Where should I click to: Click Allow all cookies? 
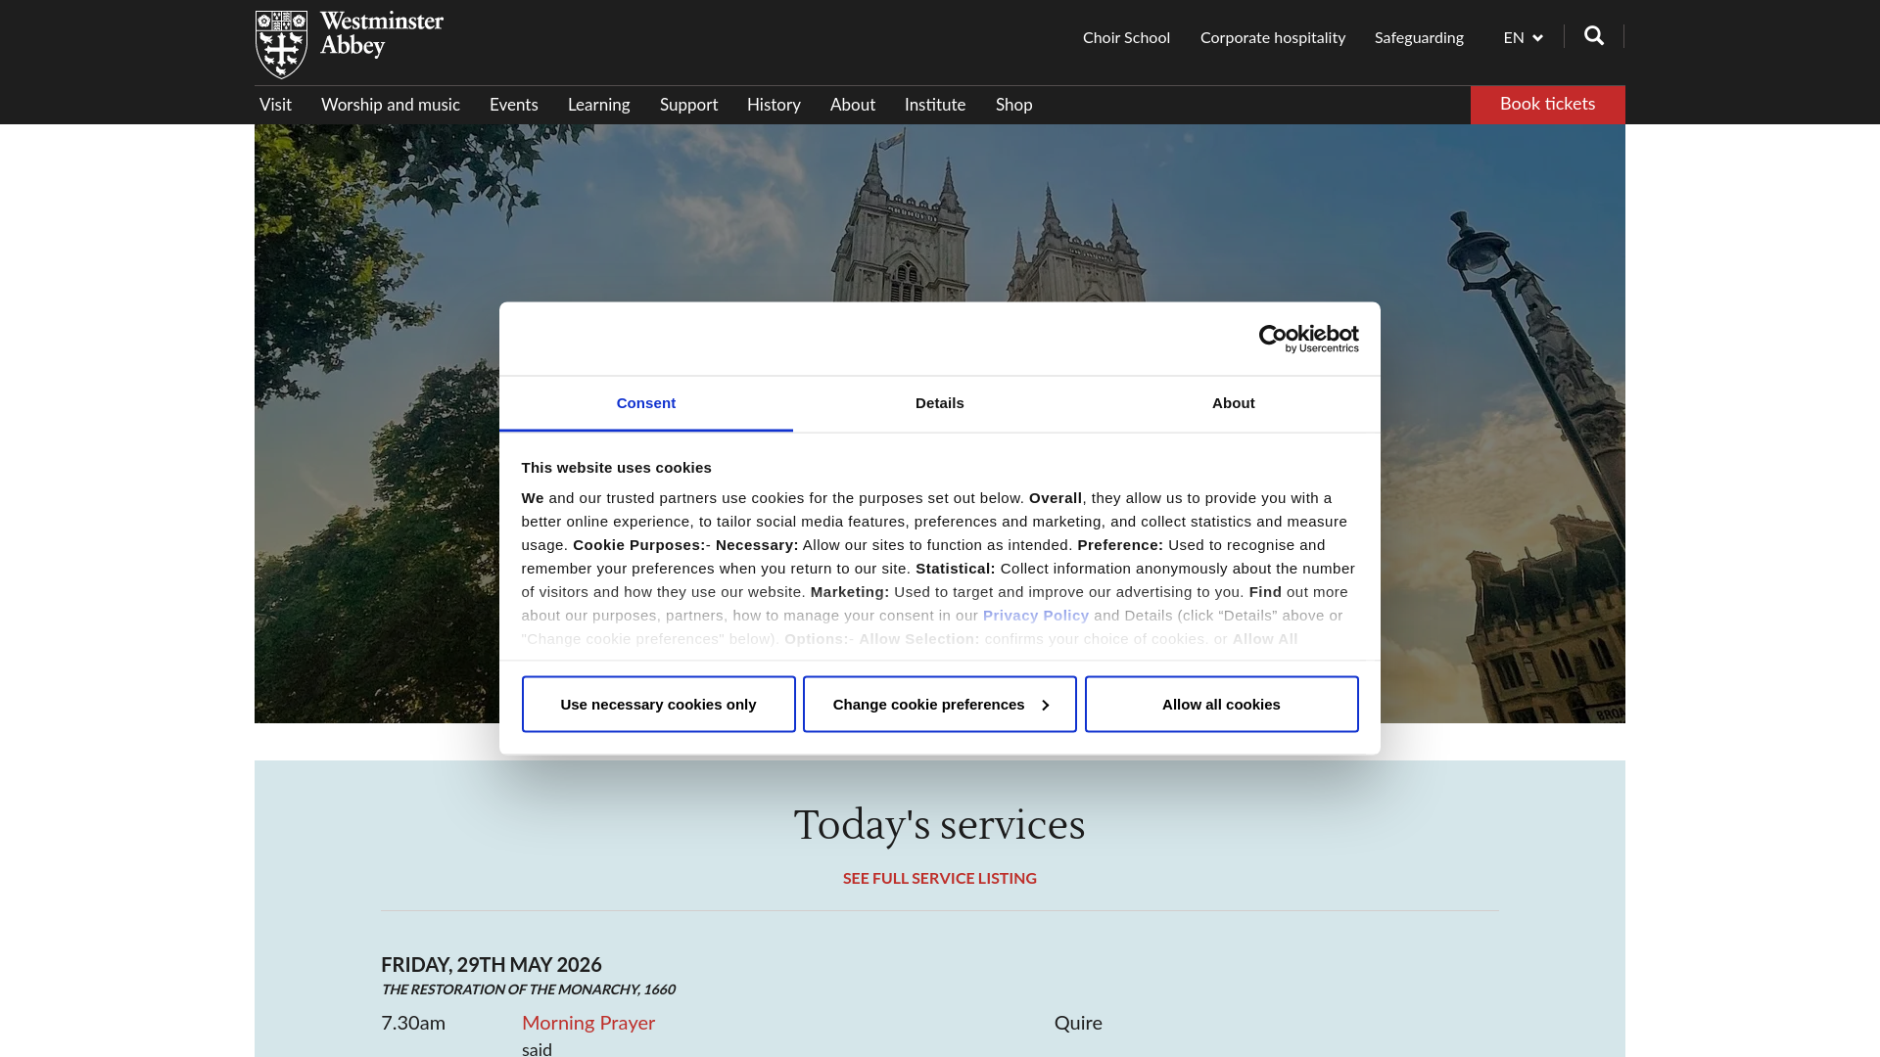1221,705
